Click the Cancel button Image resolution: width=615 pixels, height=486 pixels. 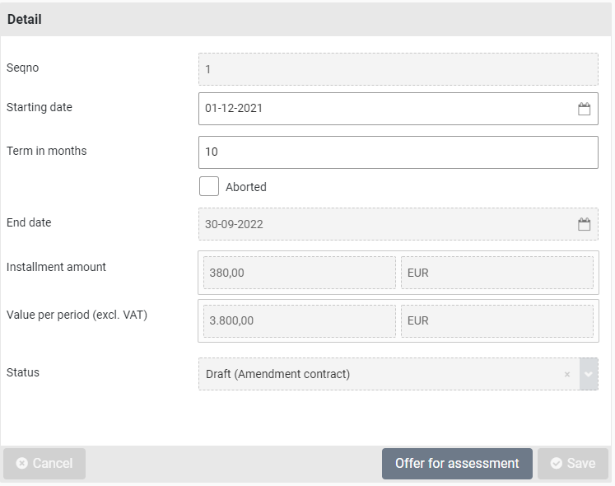click(44, 464)
